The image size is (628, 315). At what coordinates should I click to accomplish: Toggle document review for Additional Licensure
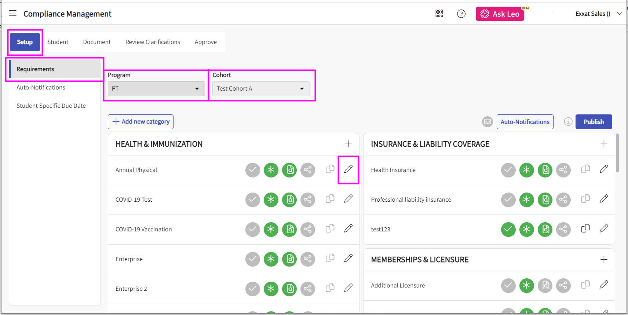(x=545, y=286)
